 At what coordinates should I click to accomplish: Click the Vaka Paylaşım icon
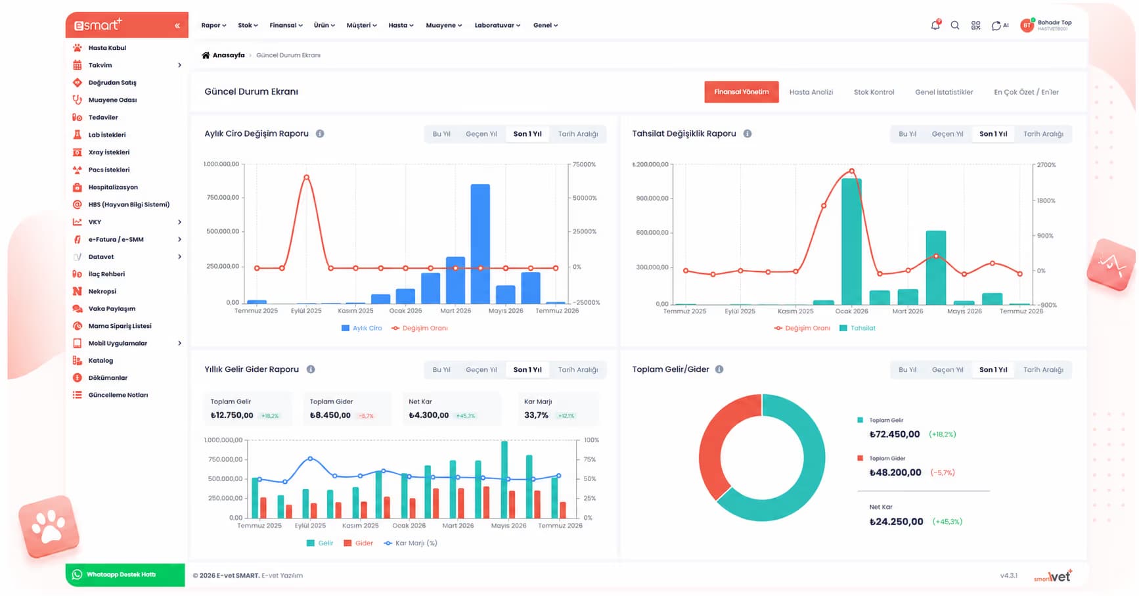(x=78, y=309)
